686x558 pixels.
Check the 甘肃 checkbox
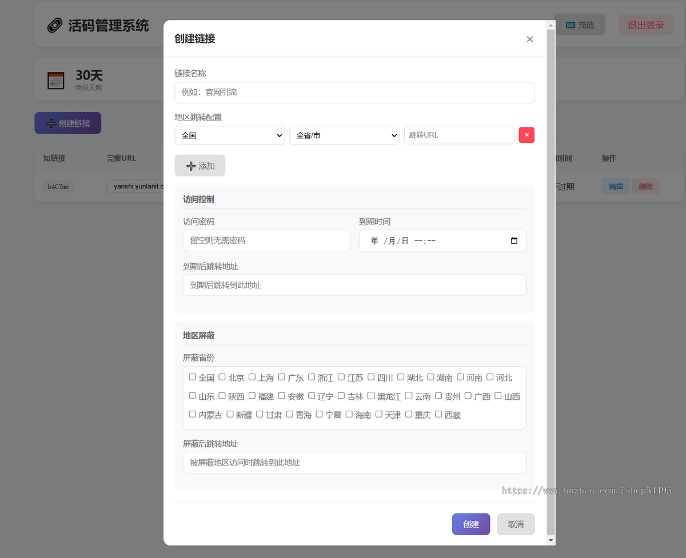(x=260, y=414)
